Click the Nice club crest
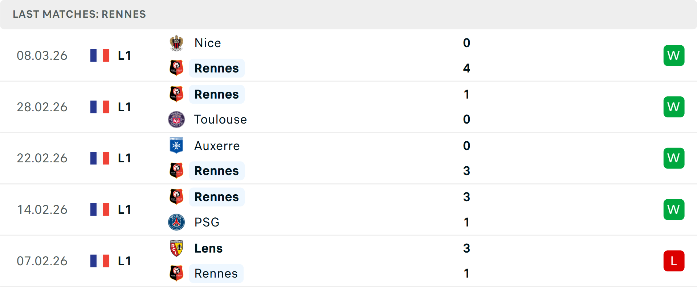Viewport: 697px width, 287px height. (x=176, y=42)
